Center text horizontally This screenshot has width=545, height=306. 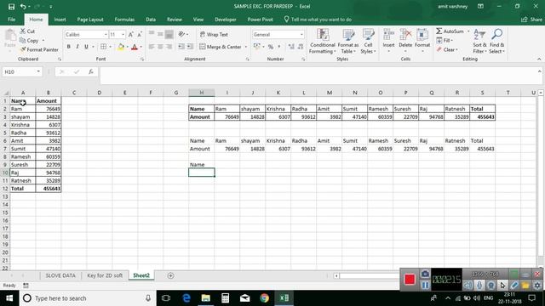(160, 47)
